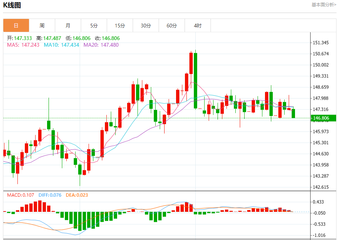Switch to the 月 monthly tab
The height and width of the screenshot is (240, 338).
point(68,26)
